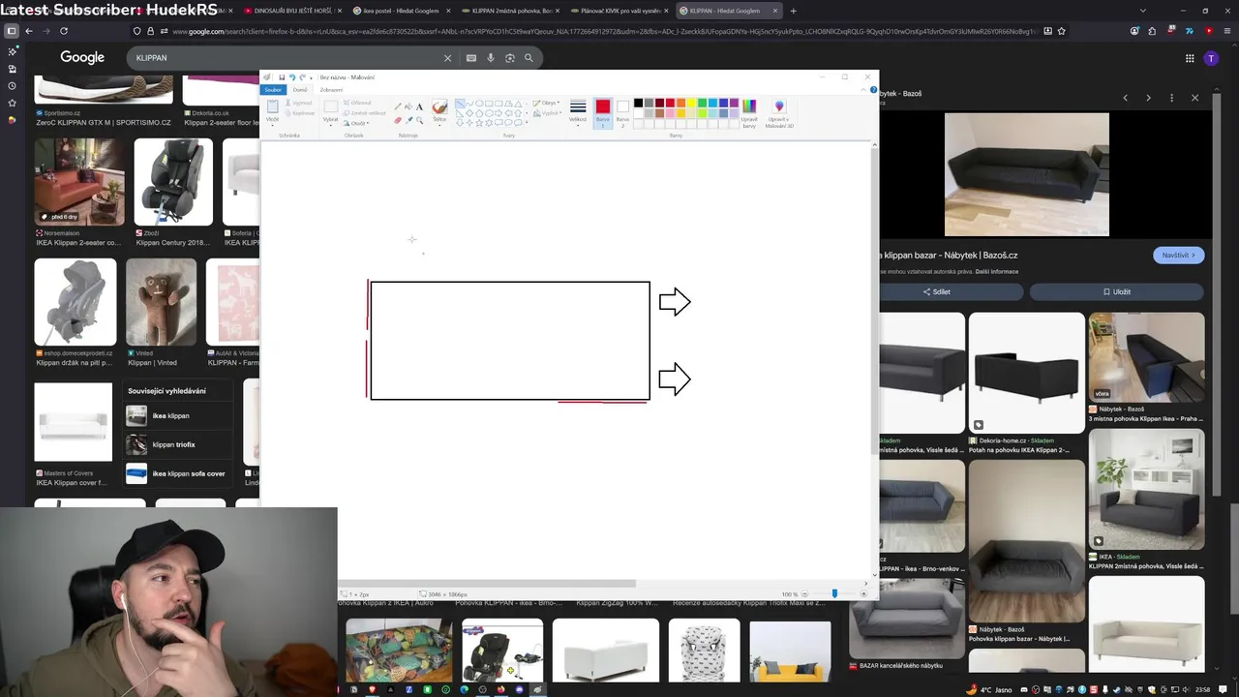Click related search ikea klippan sofa cover

tap(178, 473)
